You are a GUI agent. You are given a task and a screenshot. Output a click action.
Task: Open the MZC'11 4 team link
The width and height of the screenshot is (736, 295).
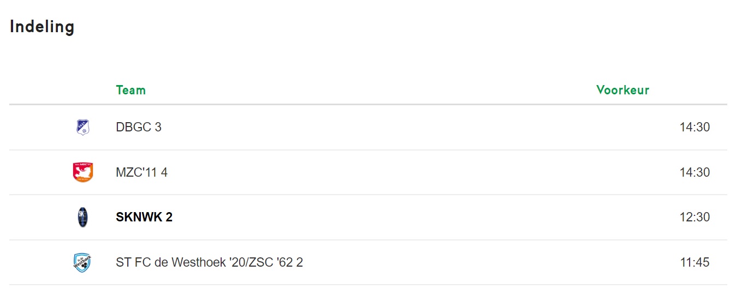tap(142, 172)
